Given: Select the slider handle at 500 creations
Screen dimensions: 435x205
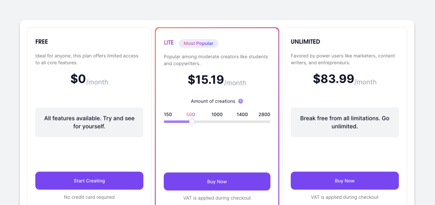Looking at the screenshot, I should 192,122.
